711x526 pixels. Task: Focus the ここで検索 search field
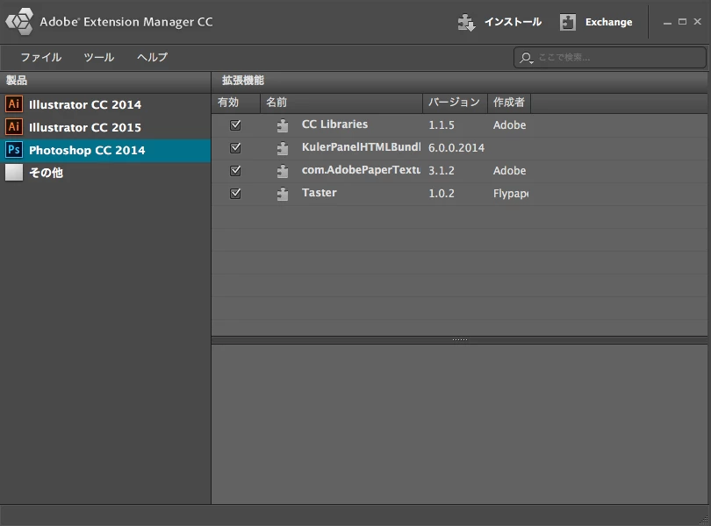609,58
